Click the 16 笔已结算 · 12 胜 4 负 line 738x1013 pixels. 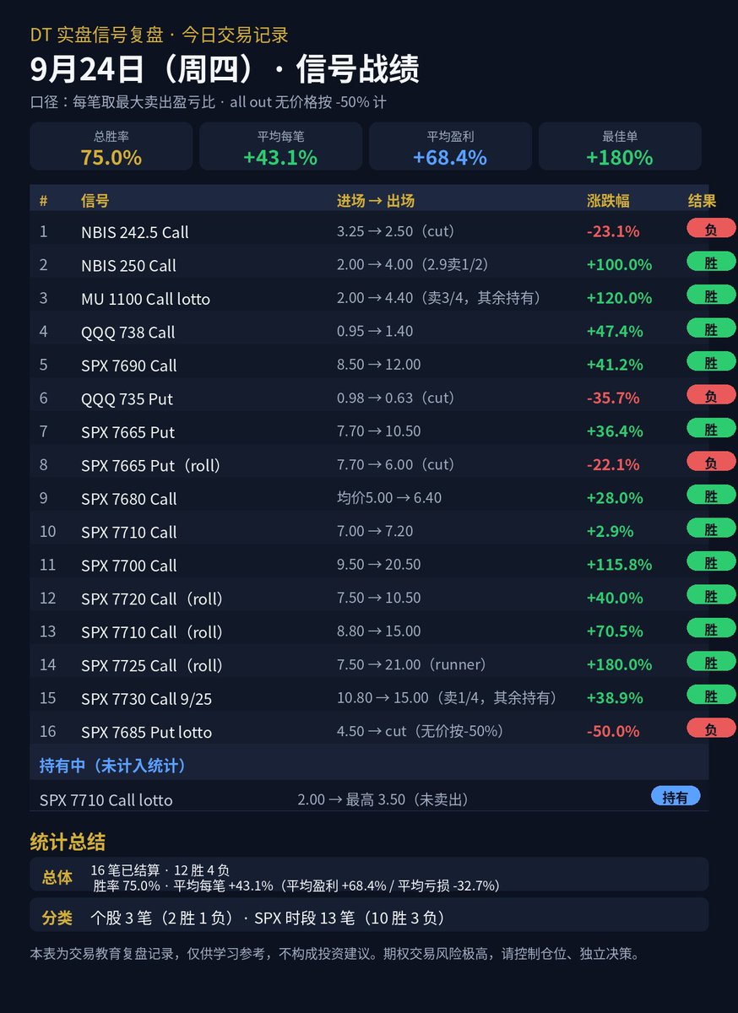(x=160, y=870)
